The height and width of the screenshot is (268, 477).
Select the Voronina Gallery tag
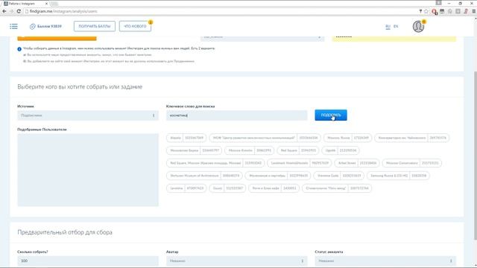339,176
